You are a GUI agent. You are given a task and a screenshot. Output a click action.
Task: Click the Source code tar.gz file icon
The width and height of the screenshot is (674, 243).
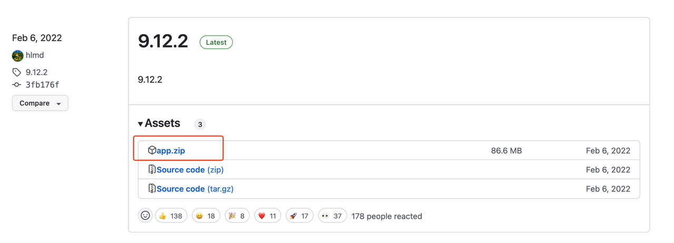[x=152, y=188]
